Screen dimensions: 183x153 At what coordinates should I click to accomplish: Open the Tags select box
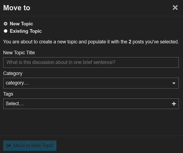pyautogui.click(x=91, y=104)
